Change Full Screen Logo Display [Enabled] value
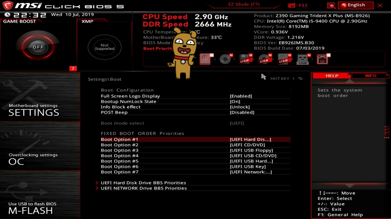The width and height of the screenshot is (391, 219). [241, 96]
